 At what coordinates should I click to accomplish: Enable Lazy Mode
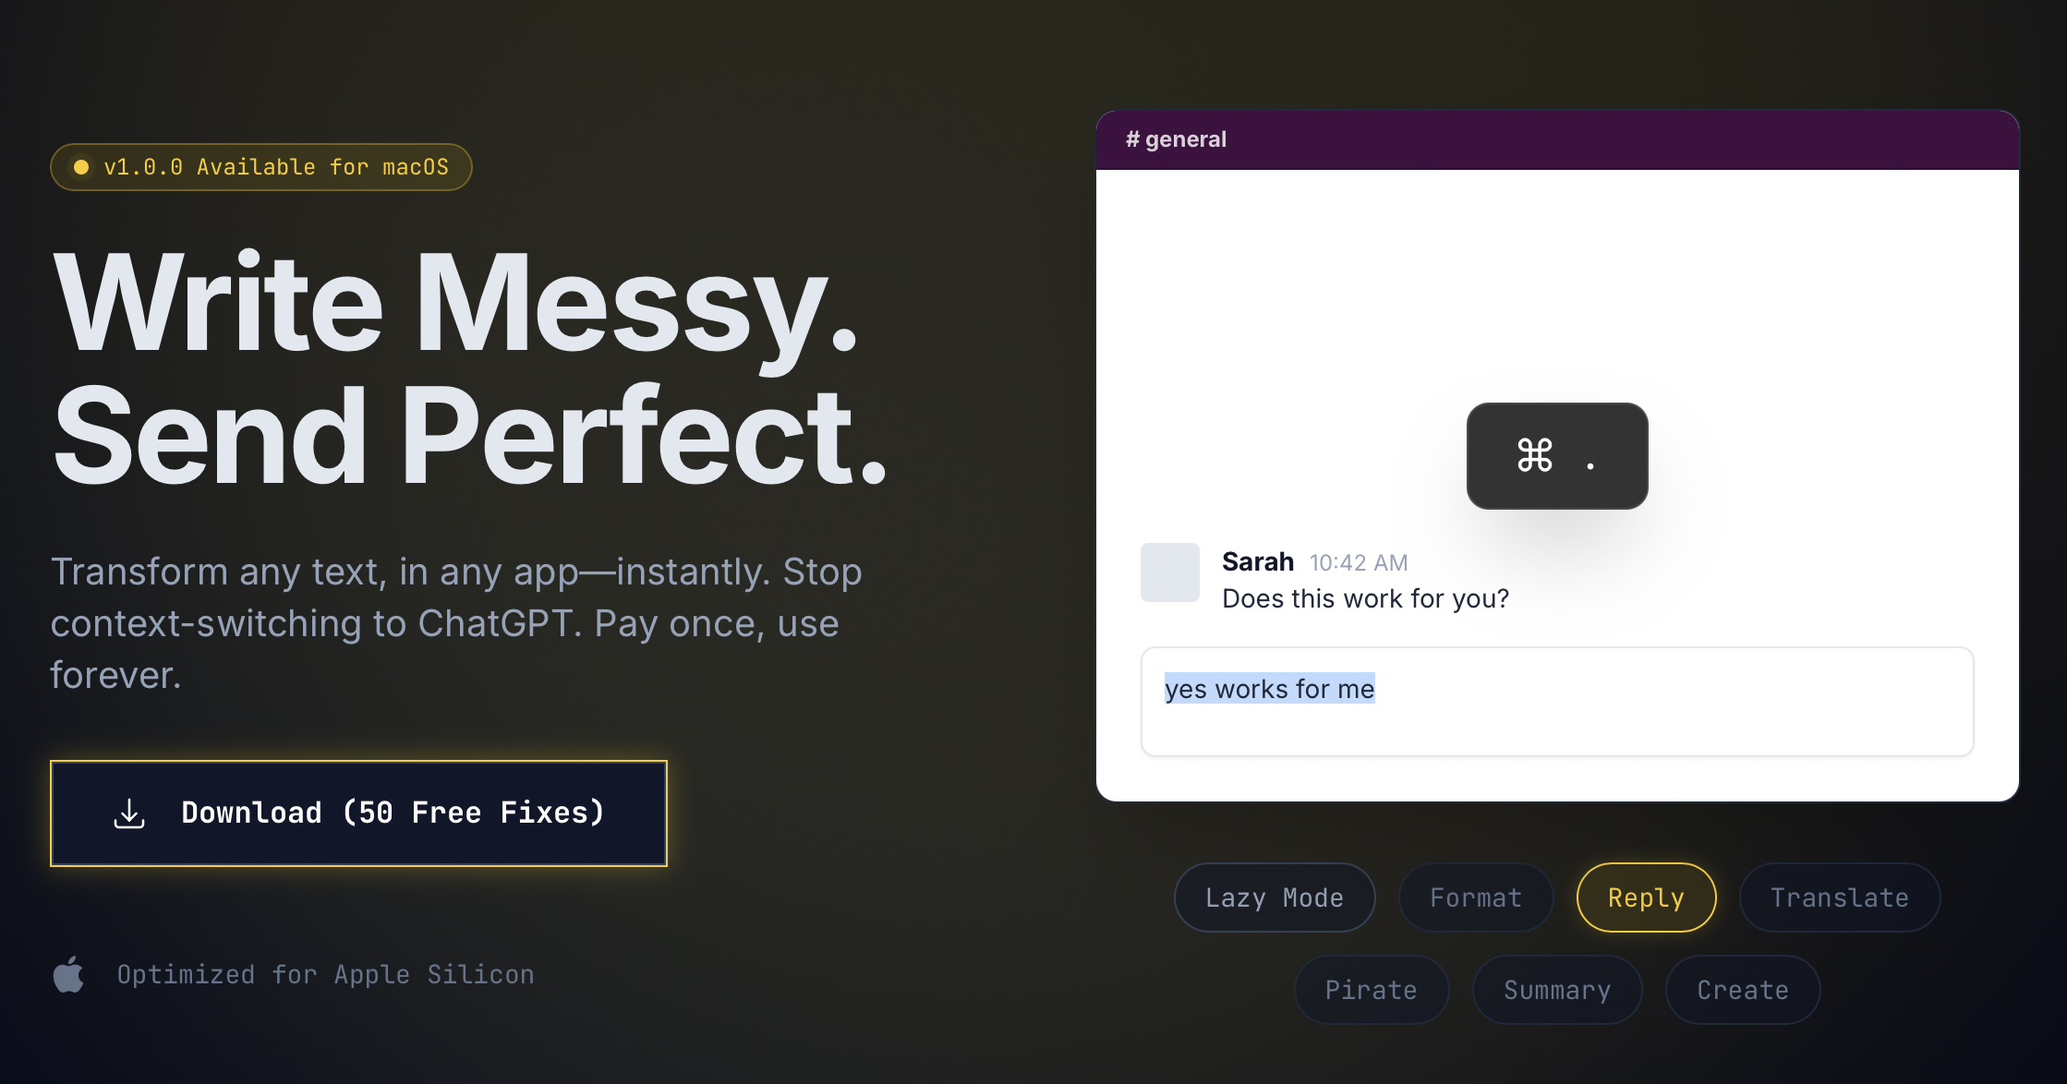tap(1274, 897)
